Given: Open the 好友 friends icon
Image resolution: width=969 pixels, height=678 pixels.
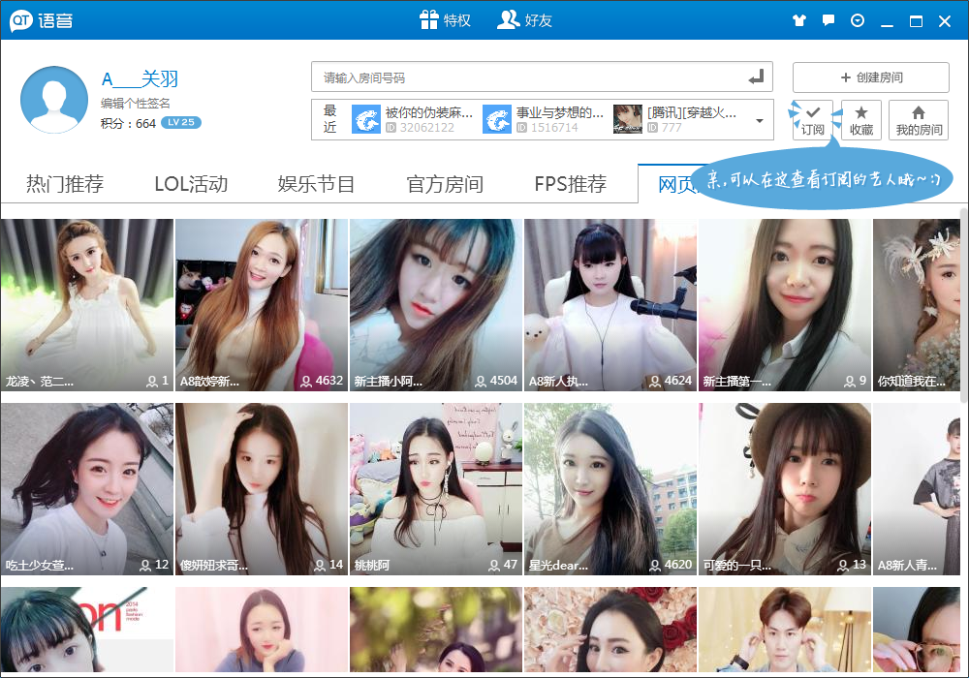Looking at the screenshot, I should click(508, 19).
